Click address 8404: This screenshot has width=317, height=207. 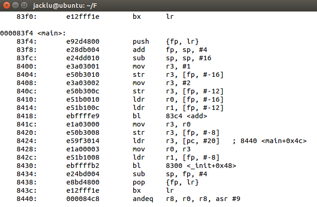26,75
